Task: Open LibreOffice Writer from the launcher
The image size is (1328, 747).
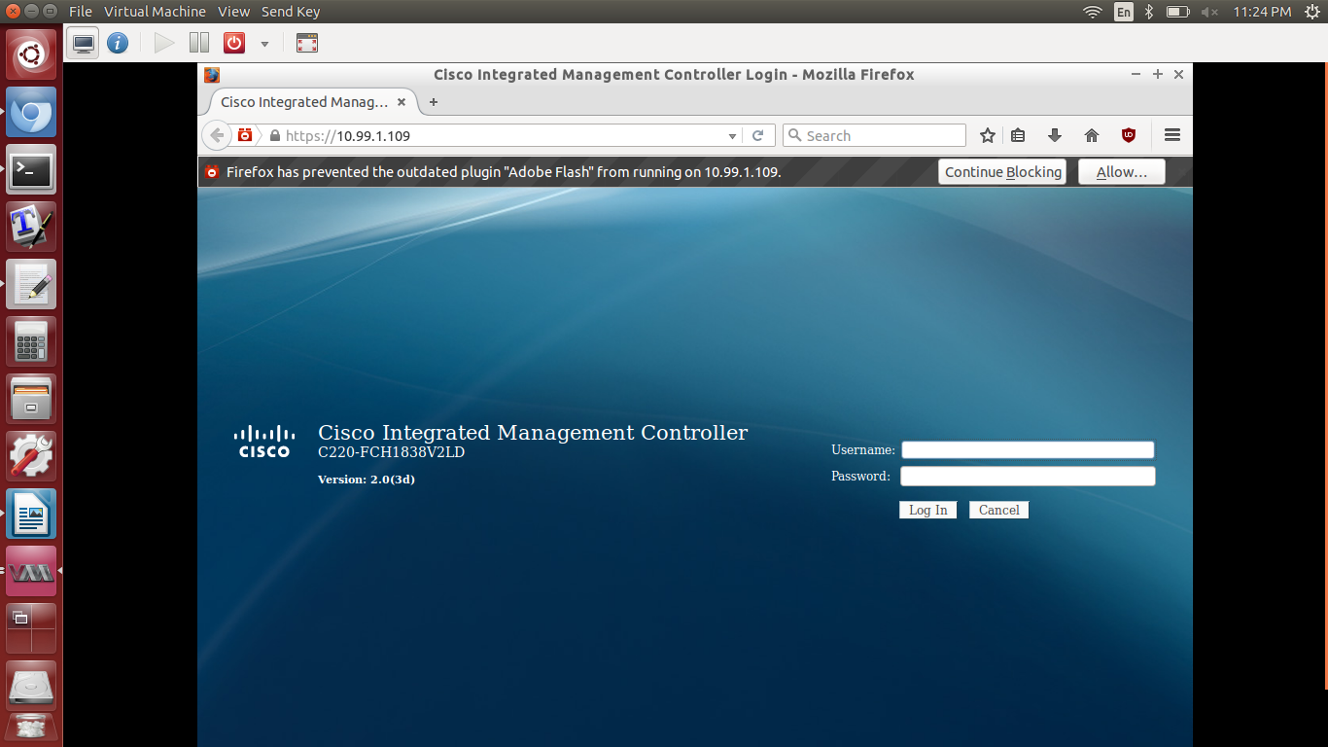Action: (31, 515)
